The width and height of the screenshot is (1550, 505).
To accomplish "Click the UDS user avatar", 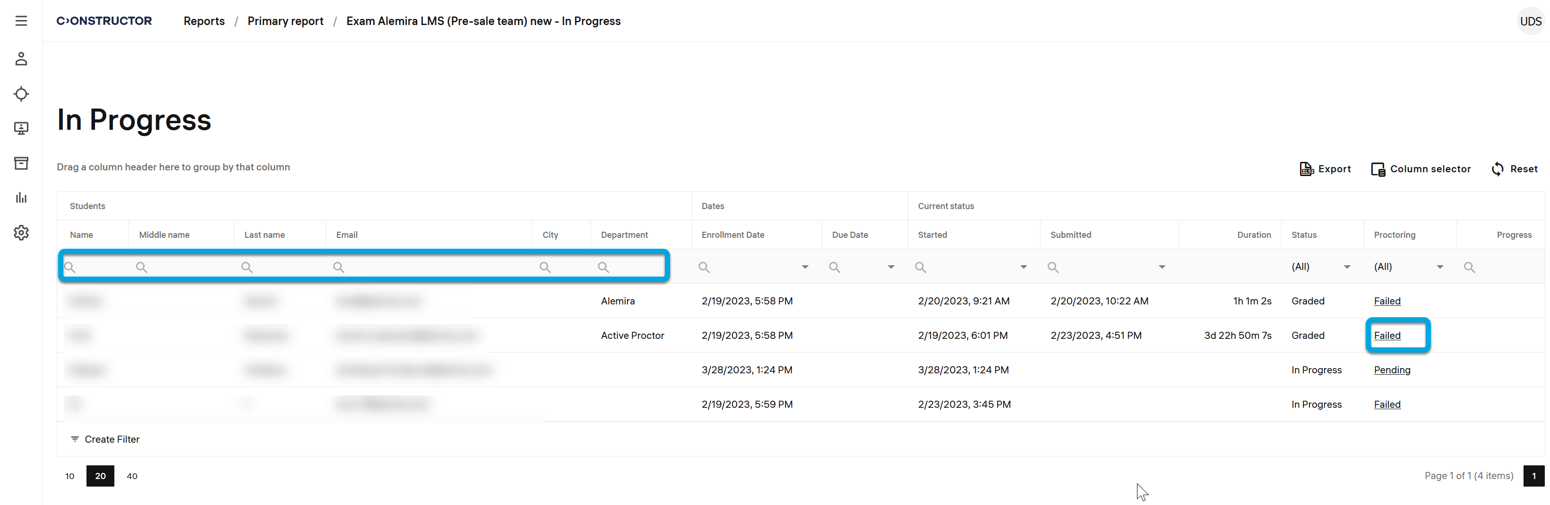I will click(x=1530, y=21).
